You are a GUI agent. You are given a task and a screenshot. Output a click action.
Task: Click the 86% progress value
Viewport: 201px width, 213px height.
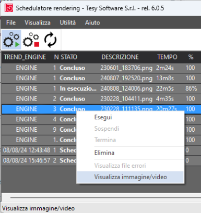click(191, 89)
